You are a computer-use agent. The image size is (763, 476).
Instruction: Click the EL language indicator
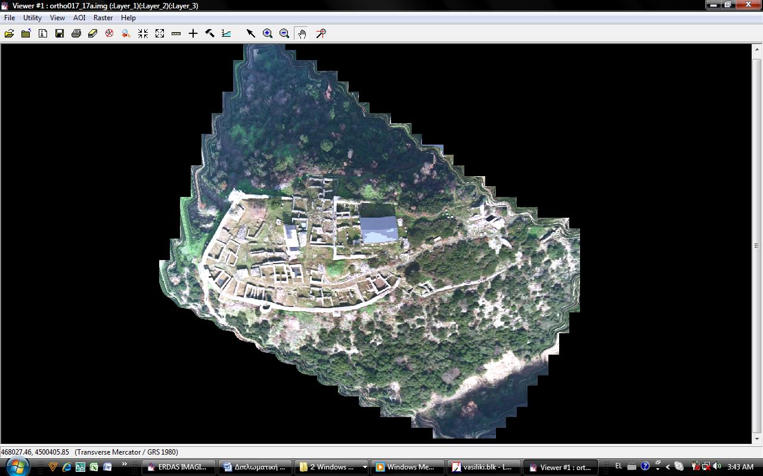tap(618, 466)
